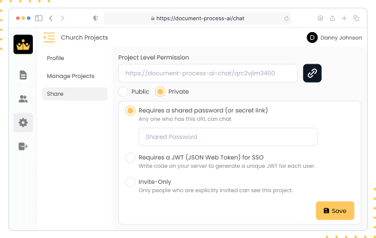
Task: Click the Danny Johnson user name
Action: 341,37
